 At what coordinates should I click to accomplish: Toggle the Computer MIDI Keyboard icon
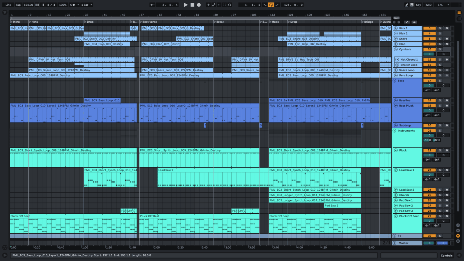(x=412, y=5)
